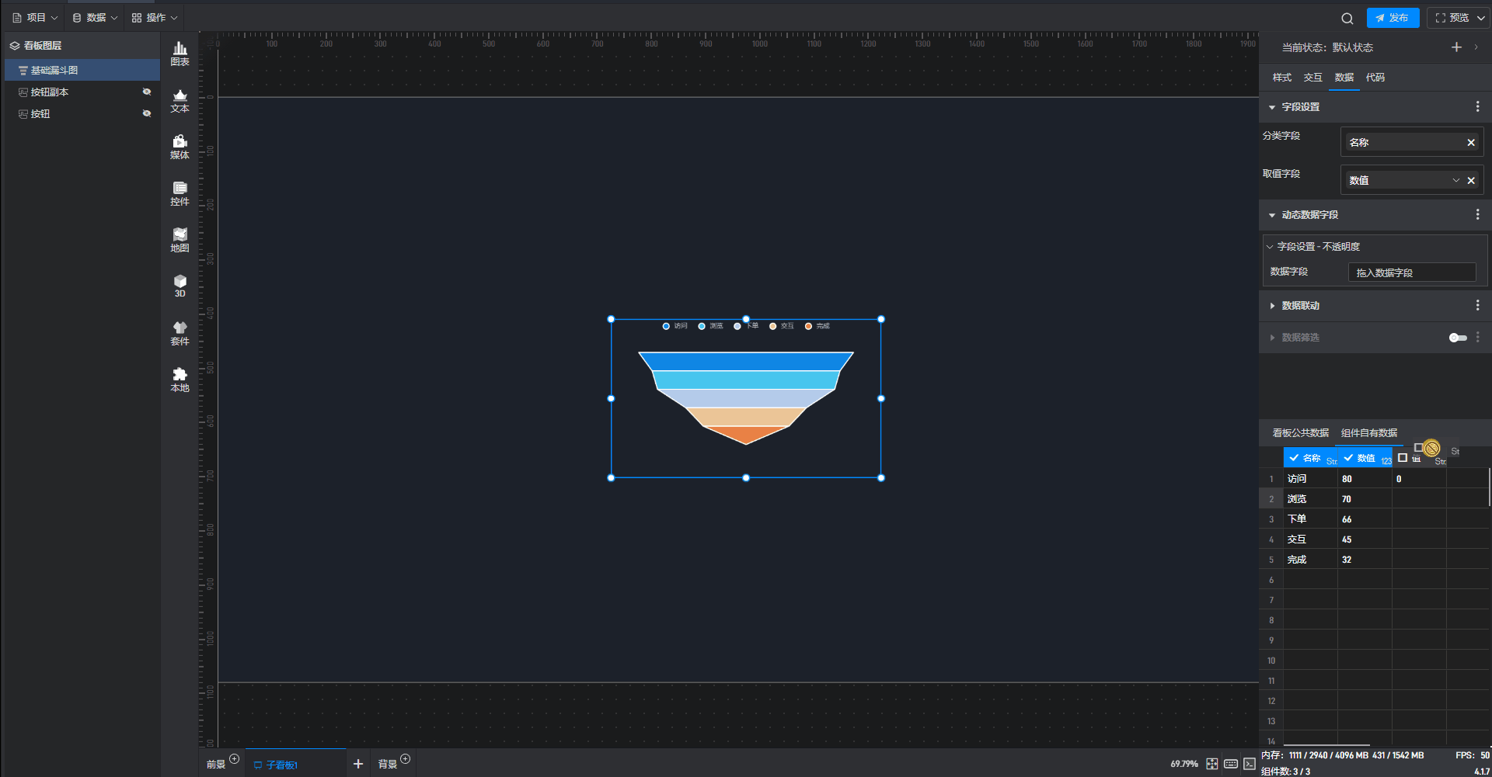Image resolution: width=1492 pixels, height=777 pixels.
Task: Click the fit-to-screen icon beside zoom percentage
Action: (1212, 764)
